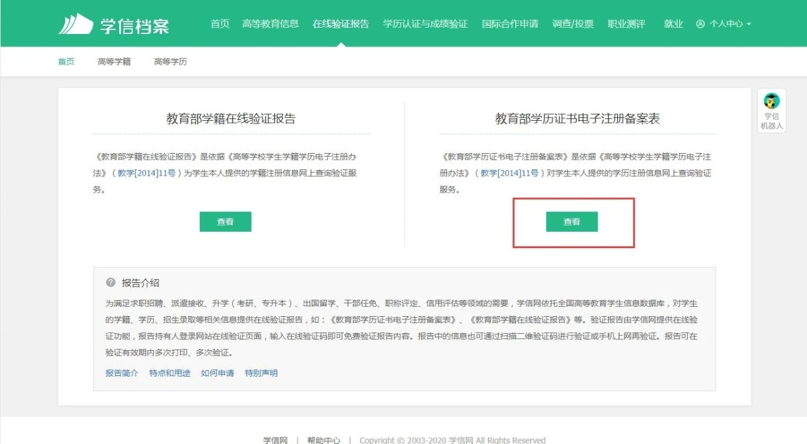Open the 学信档案 logo homepage
This screenshot has height=444, width=807.
[x=112, y=23]
